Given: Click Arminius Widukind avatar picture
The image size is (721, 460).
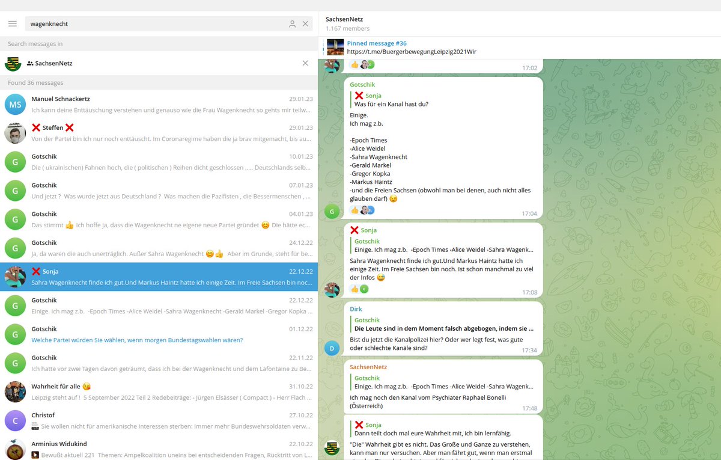Looking at the screenshot, I should tap(15, 449).
